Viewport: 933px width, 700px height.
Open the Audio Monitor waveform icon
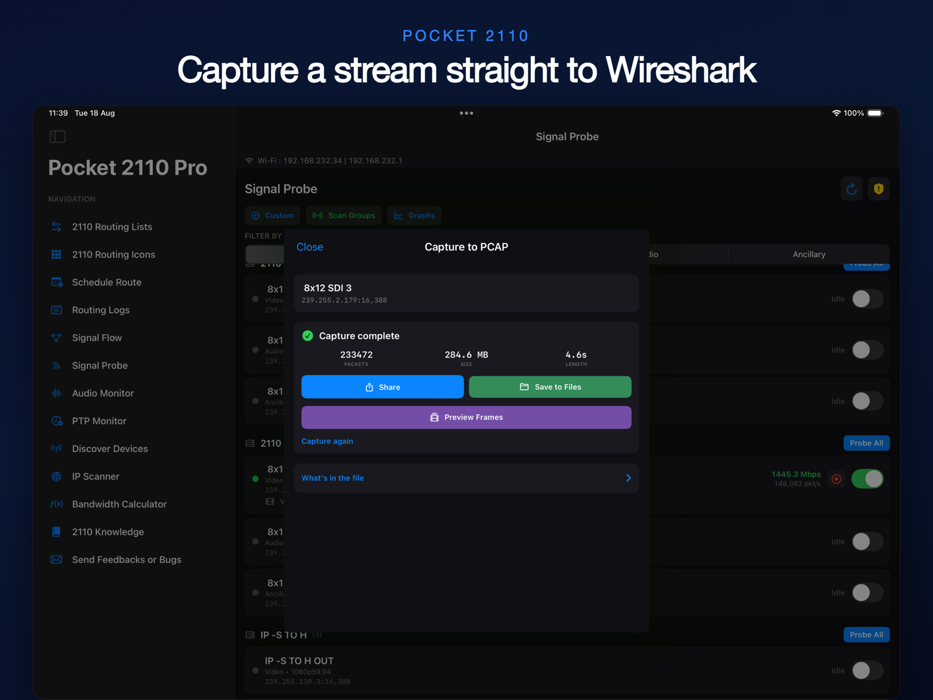pyautogui.click(x=57, y=393)
